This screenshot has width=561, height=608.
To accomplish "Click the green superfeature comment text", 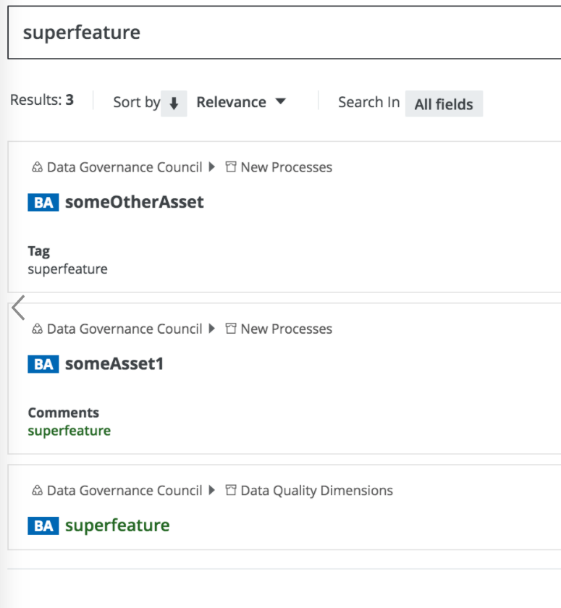I will [69, 431].
